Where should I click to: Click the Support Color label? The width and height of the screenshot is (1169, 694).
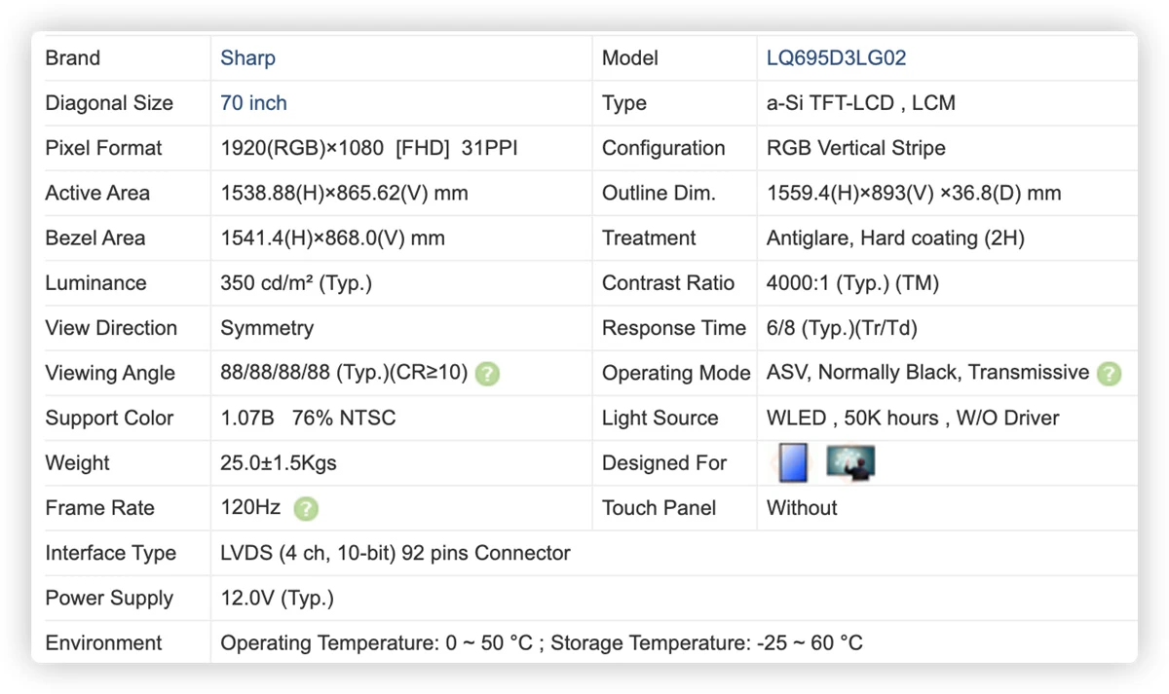pos(109,419)
